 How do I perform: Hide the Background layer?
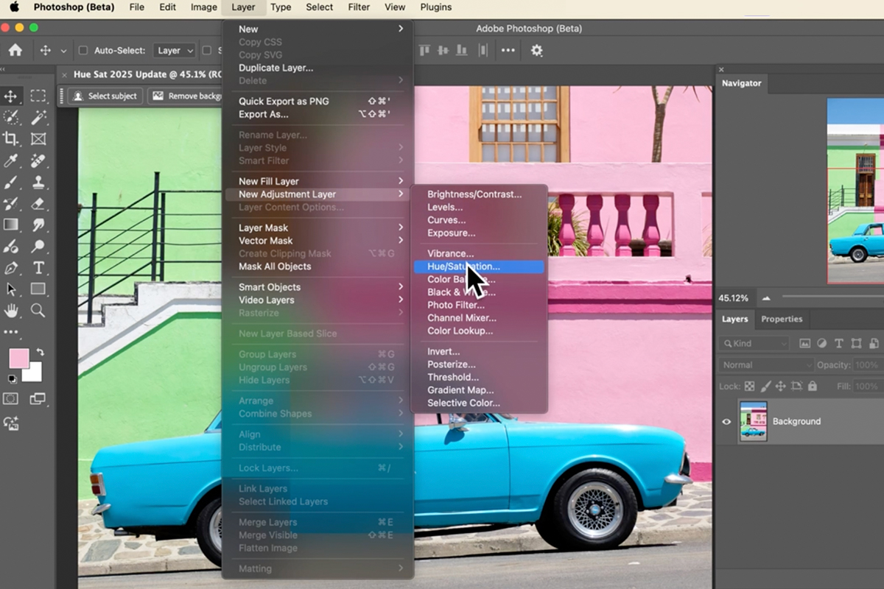click(x=727, y=421)
